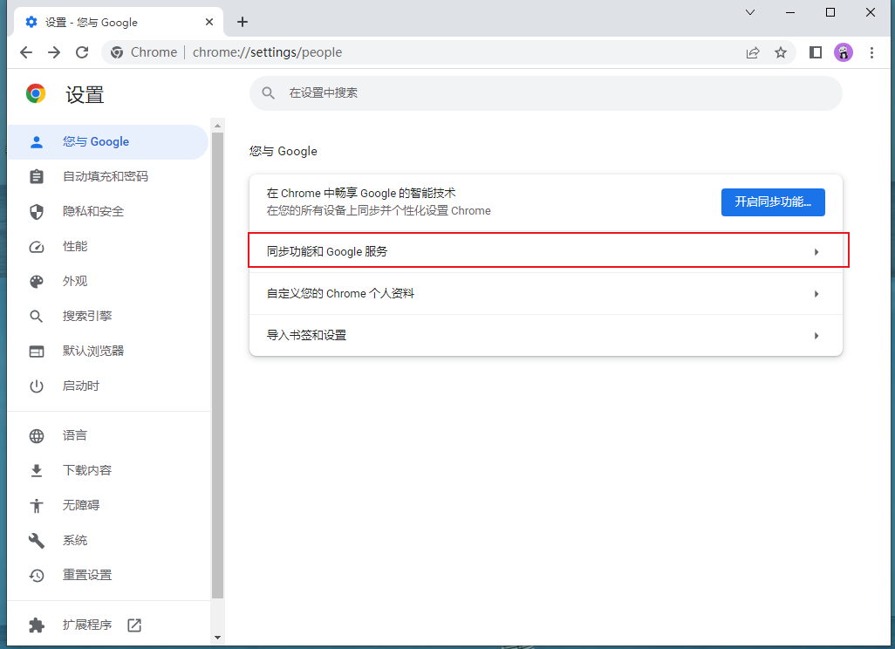895x649 pixels.
Task: Reload the settings page
Action: [82, 52]
